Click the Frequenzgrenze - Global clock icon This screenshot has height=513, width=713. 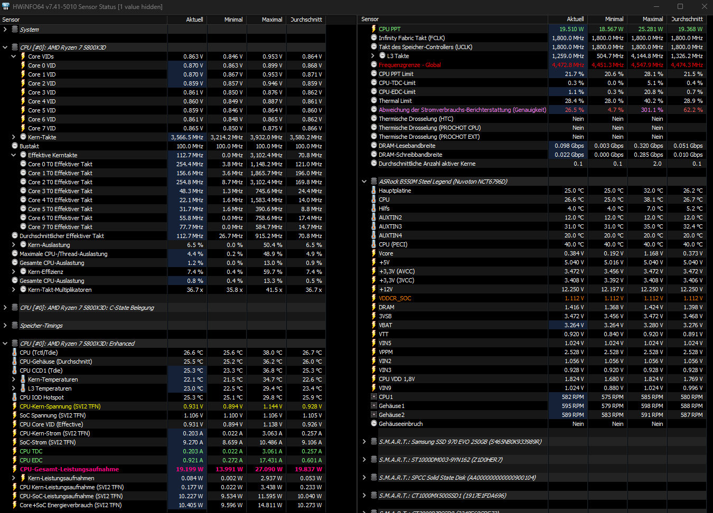(374, 65)
